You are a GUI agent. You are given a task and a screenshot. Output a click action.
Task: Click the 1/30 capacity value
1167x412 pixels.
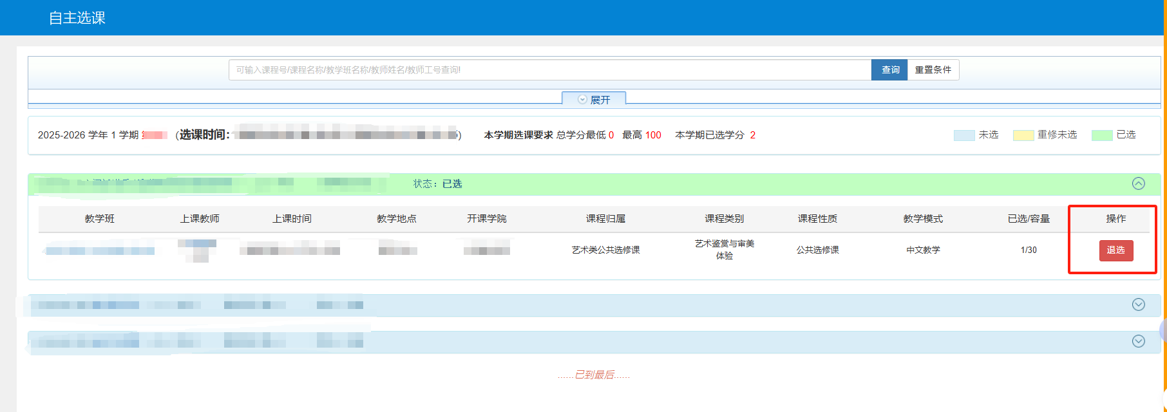pyautogui.click(x=1029, y=250)
